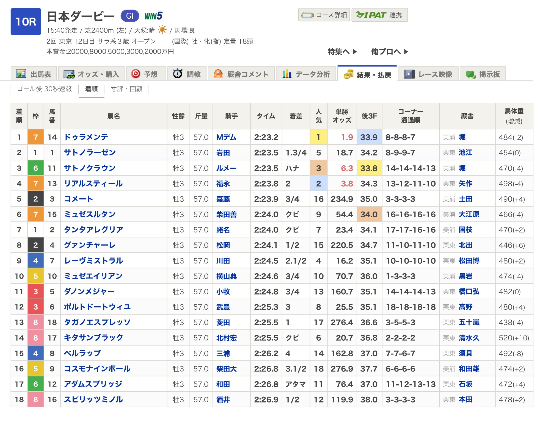Click the video レース映像 icon
Image resolution: width=551 pixels, height=422 pixels.
click(409, 74)
